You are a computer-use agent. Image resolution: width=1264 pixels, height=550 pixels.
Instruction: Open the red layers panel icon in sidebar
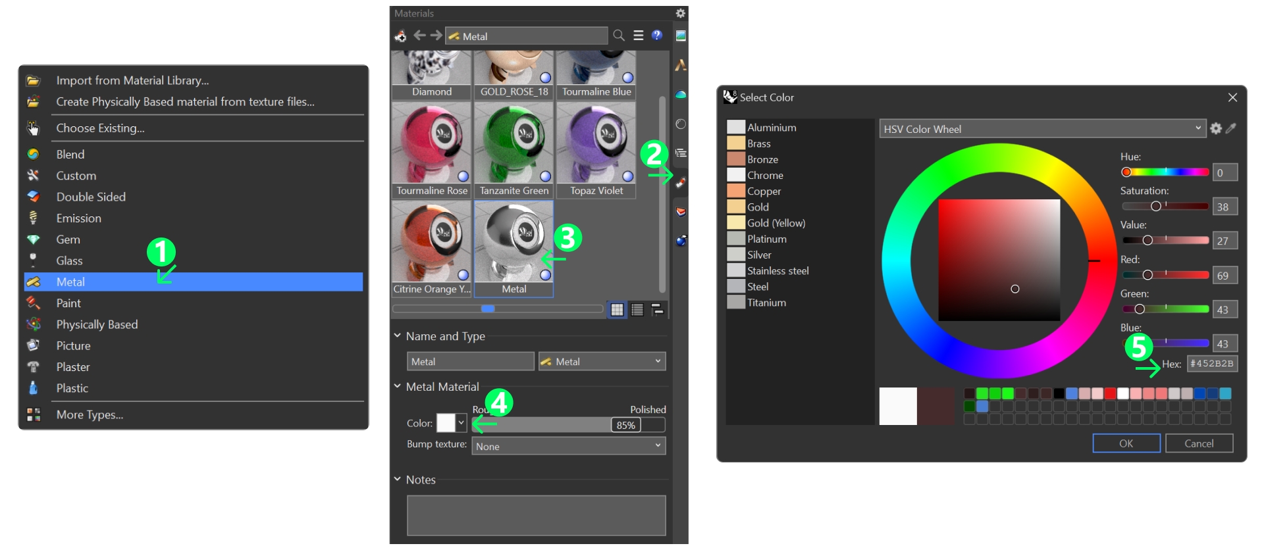click(681, 212)
